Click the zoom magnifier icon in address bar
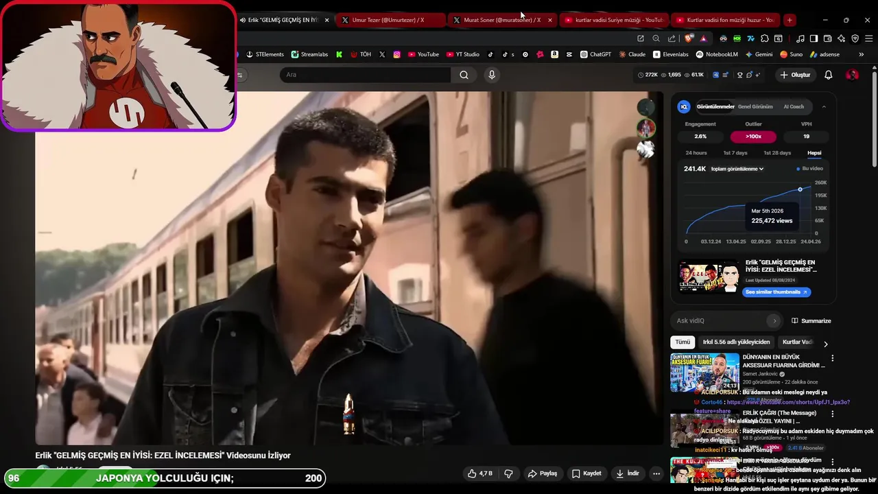Screen dimensions: 878x494 click(x=656, y=38)
